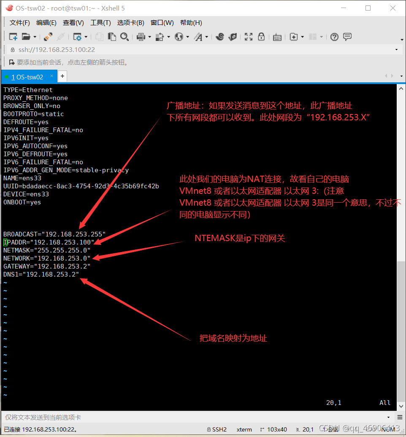Image resolution: width=406 pixels, height=437 pixels.
Task: Click the greyed-out Reconnect icon
Action: tap(60, 37)
